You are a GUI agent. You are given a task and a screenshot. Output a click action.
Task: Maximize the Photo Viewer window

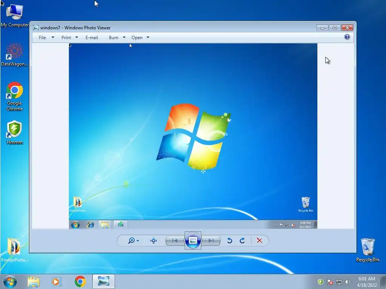click(335, 28)
